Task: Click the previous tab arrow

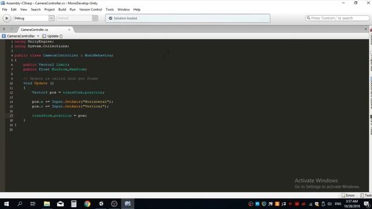Action: click(x=4, y=29)
